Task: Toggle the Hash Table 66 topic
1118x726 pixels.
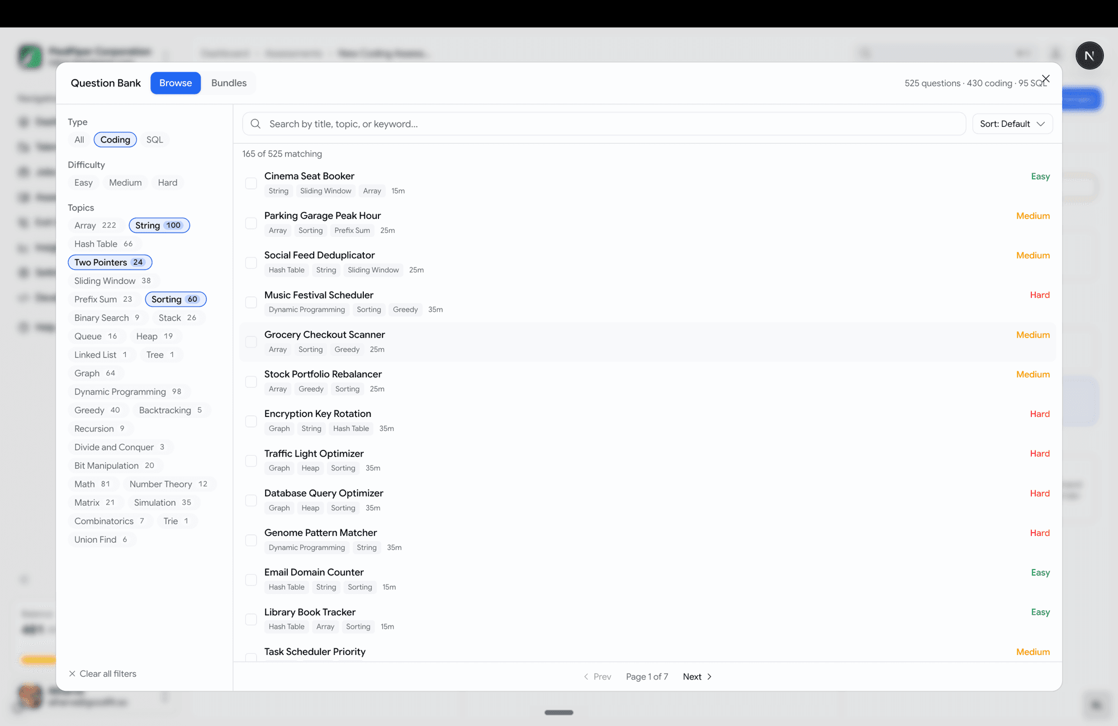Action: tap(104, 244)
